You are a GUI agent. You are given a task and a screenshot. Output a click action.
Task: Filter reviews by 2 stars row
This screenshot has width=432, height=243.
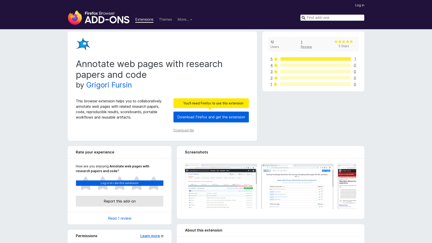[x=313, y=78]
